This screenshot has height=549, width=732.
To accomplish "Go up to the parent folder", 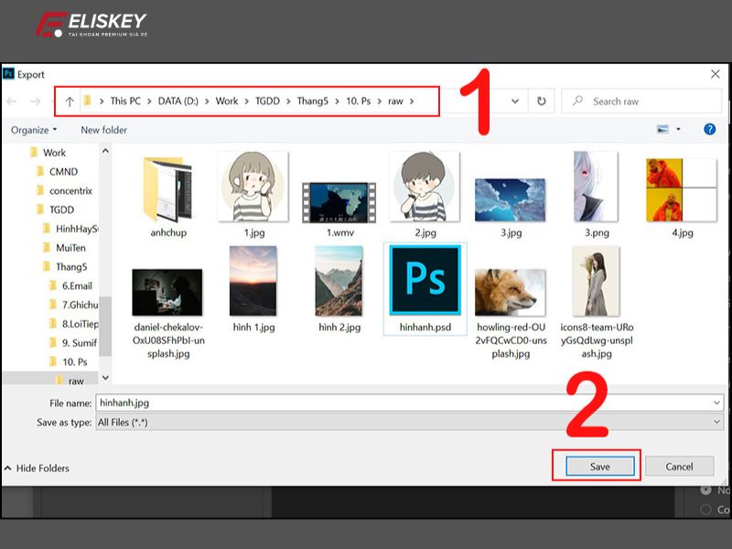I will coord(69,101).
